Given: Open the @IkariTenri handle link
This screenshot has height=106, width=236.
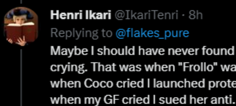Looking at the screenshot, I should (147, 15).
